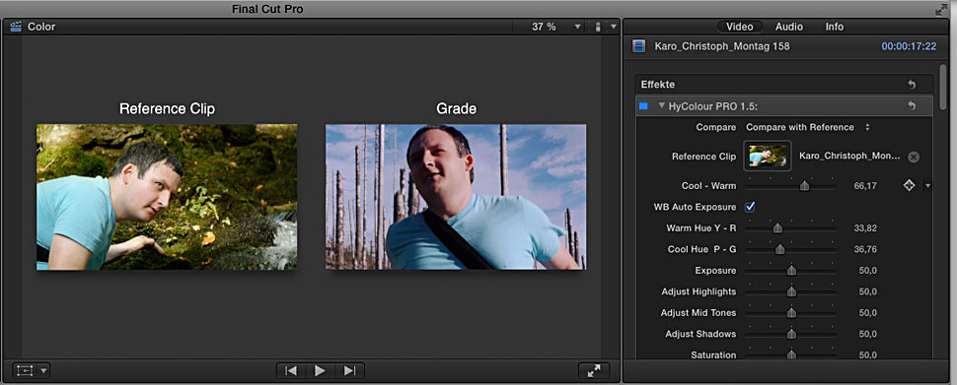
Task: Open the Cool - Warm animation menu arrow
Action: 927,186
